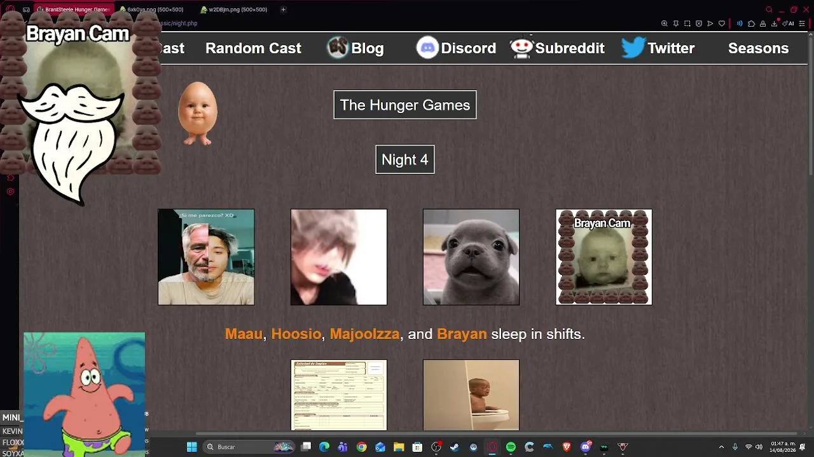Image resolution: width=814 pixels, height=457 pixels.
Task: Click the pin icon in browser toolbar
Action: point(676,23)
